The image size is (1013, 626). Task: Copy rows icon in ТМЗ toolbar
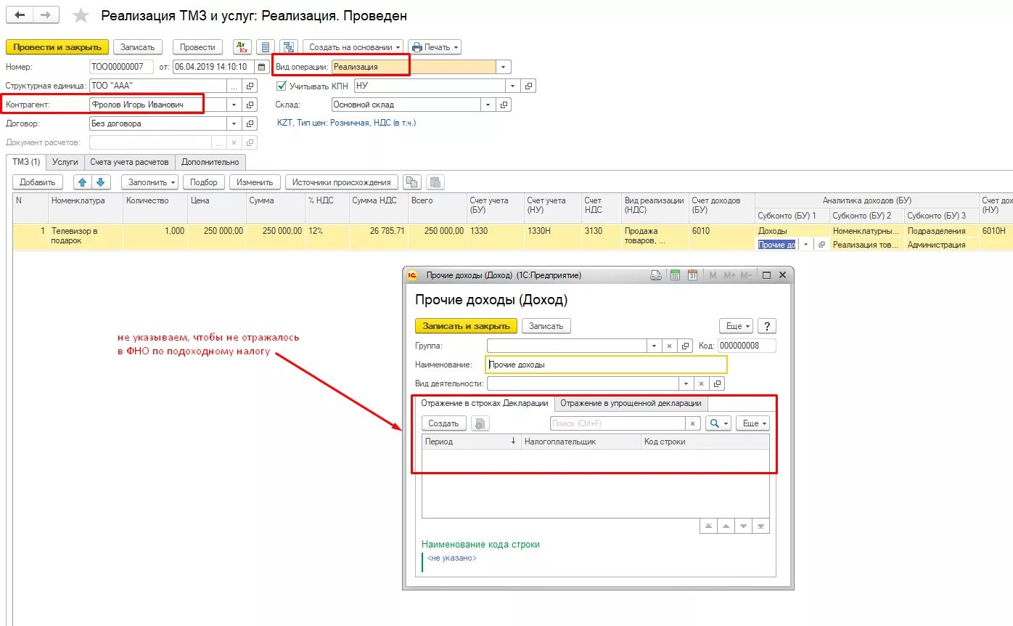click(412, 182)
